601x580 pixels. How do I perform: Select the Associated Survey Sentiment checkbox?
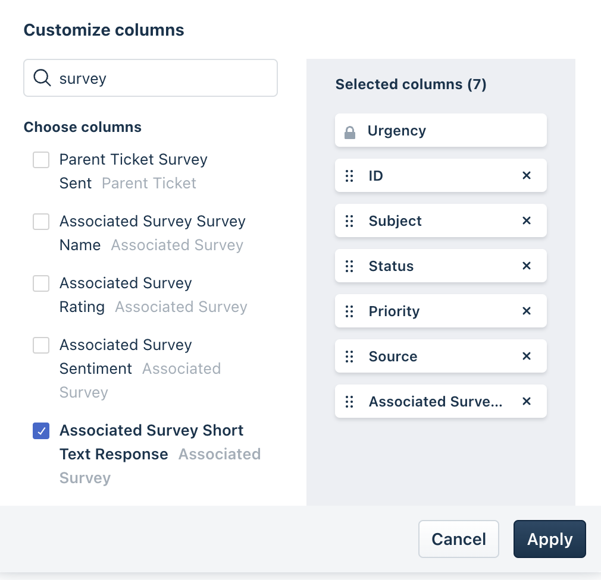(41, 345)
